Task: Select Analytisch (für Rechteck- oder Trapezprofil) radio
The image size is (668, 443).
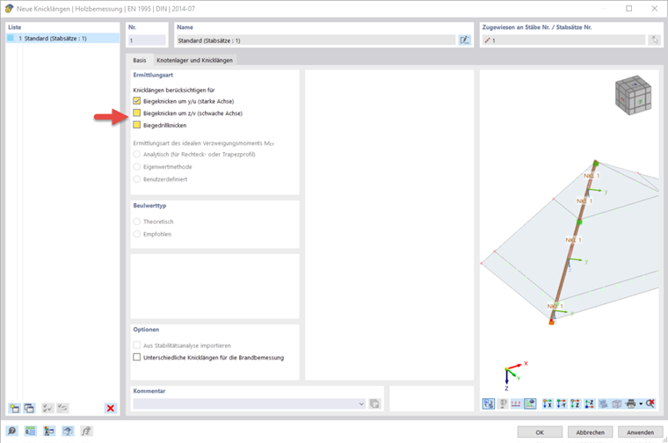Action: pyautogui.click(x=137, y=154)
